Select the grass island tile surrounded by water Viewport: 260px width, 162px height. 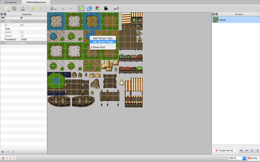[56, 81]
